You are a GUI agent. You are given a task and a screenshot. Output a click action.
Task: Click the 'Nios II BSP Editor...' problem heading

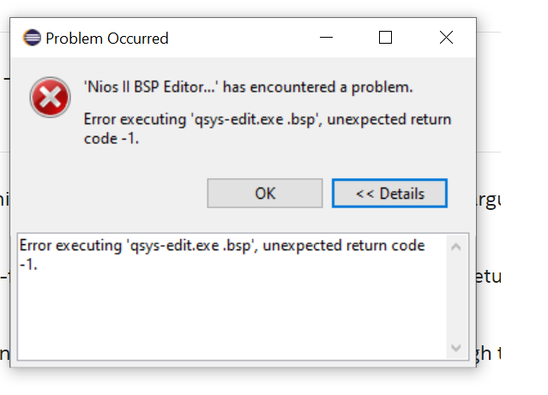(249, 87)
